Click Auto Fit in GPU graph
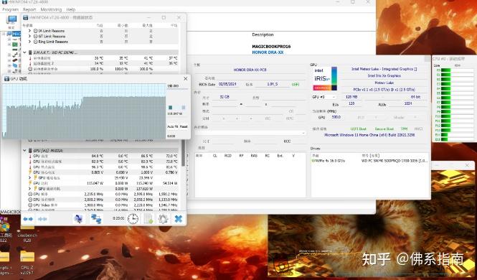 coord(172,126)
